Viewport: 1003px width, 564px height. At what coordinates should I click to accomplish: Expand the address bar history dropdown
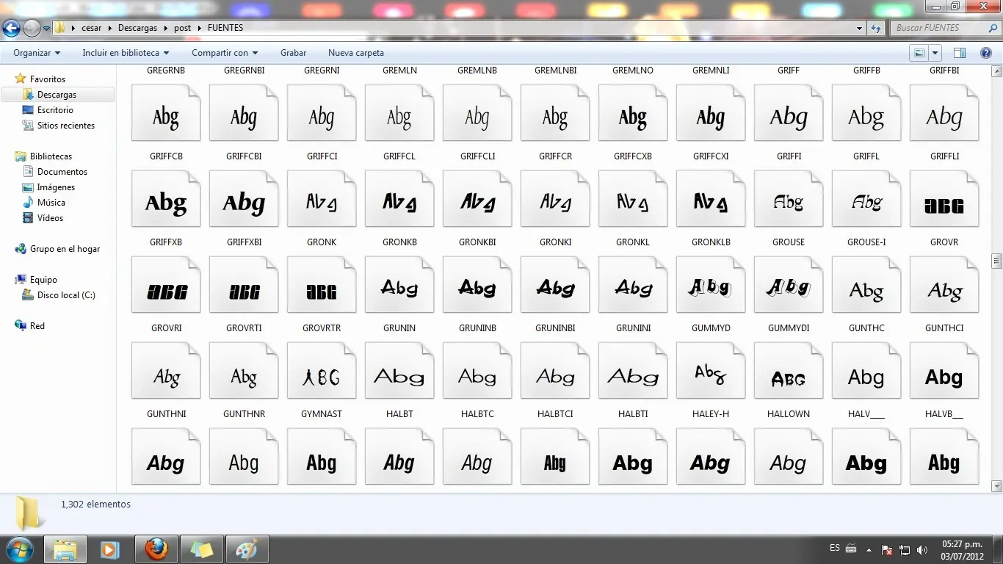(860, 28)
